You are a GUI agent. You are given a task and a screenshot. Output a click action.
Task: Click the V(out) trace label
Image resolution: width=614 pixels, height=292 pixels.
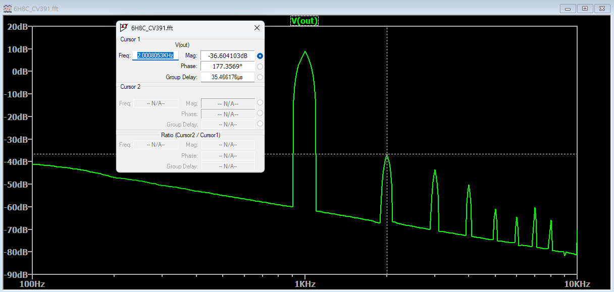pyautogui.click(x=304, y=21)
